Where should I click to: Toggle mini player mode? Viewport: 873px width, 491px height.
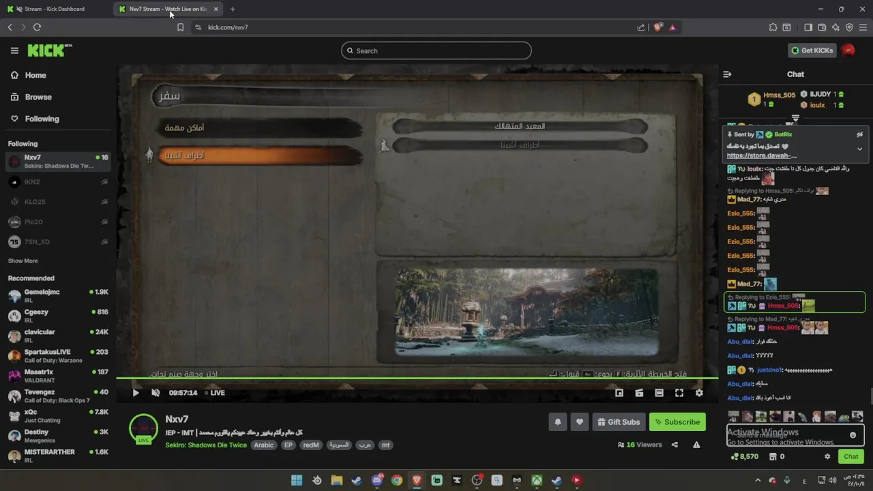(619, 393)
